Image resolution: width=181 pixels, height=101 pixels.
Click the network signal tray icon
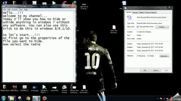[x=164, y=98]
